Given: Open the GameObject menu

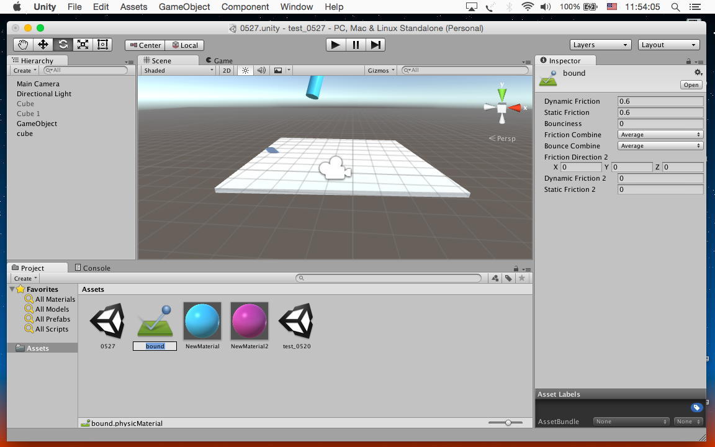Looking at the screenshot, I should click(x=184, y=7).
